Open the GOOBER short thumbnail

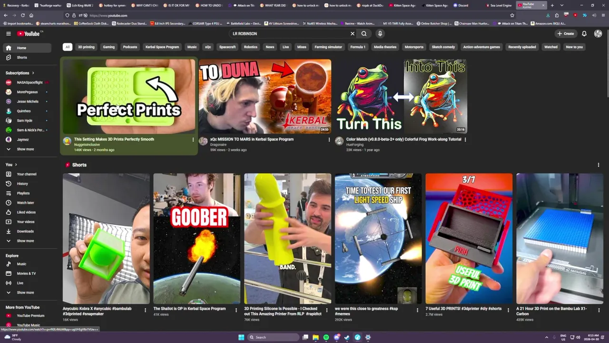[197, 238]
